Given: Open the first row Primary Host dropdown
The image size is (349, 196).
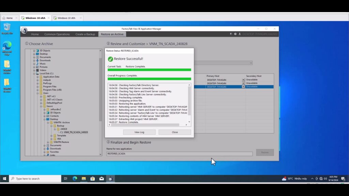Looking at the screenshot, I should [x=243, y=80].
